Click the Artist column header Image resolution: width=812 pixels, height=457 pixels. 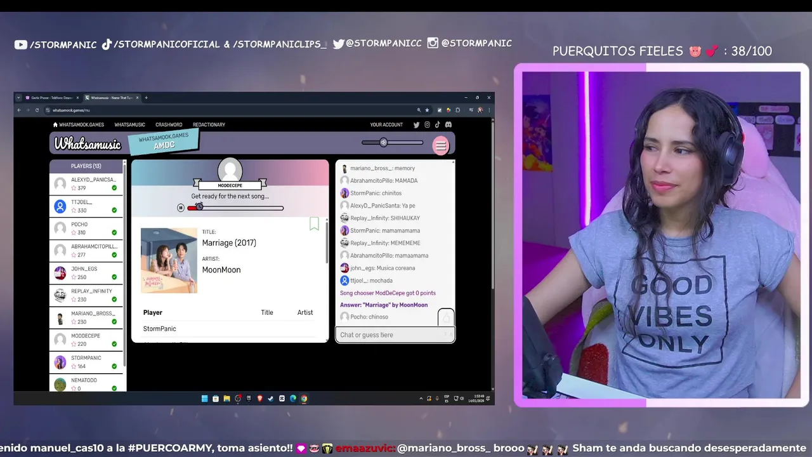[305, 312]
